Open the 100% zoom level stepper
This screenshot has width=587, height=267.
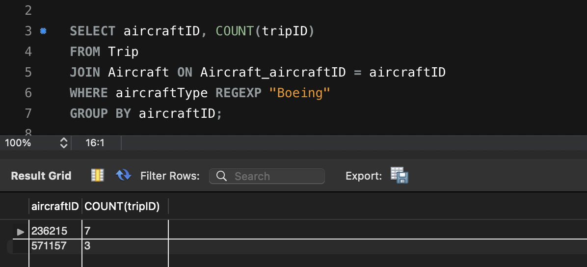point(64,143)
